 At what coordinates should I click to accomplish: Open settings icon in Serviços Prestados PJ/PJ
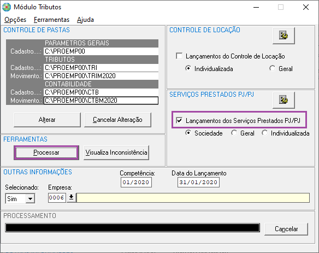[283, 100]
